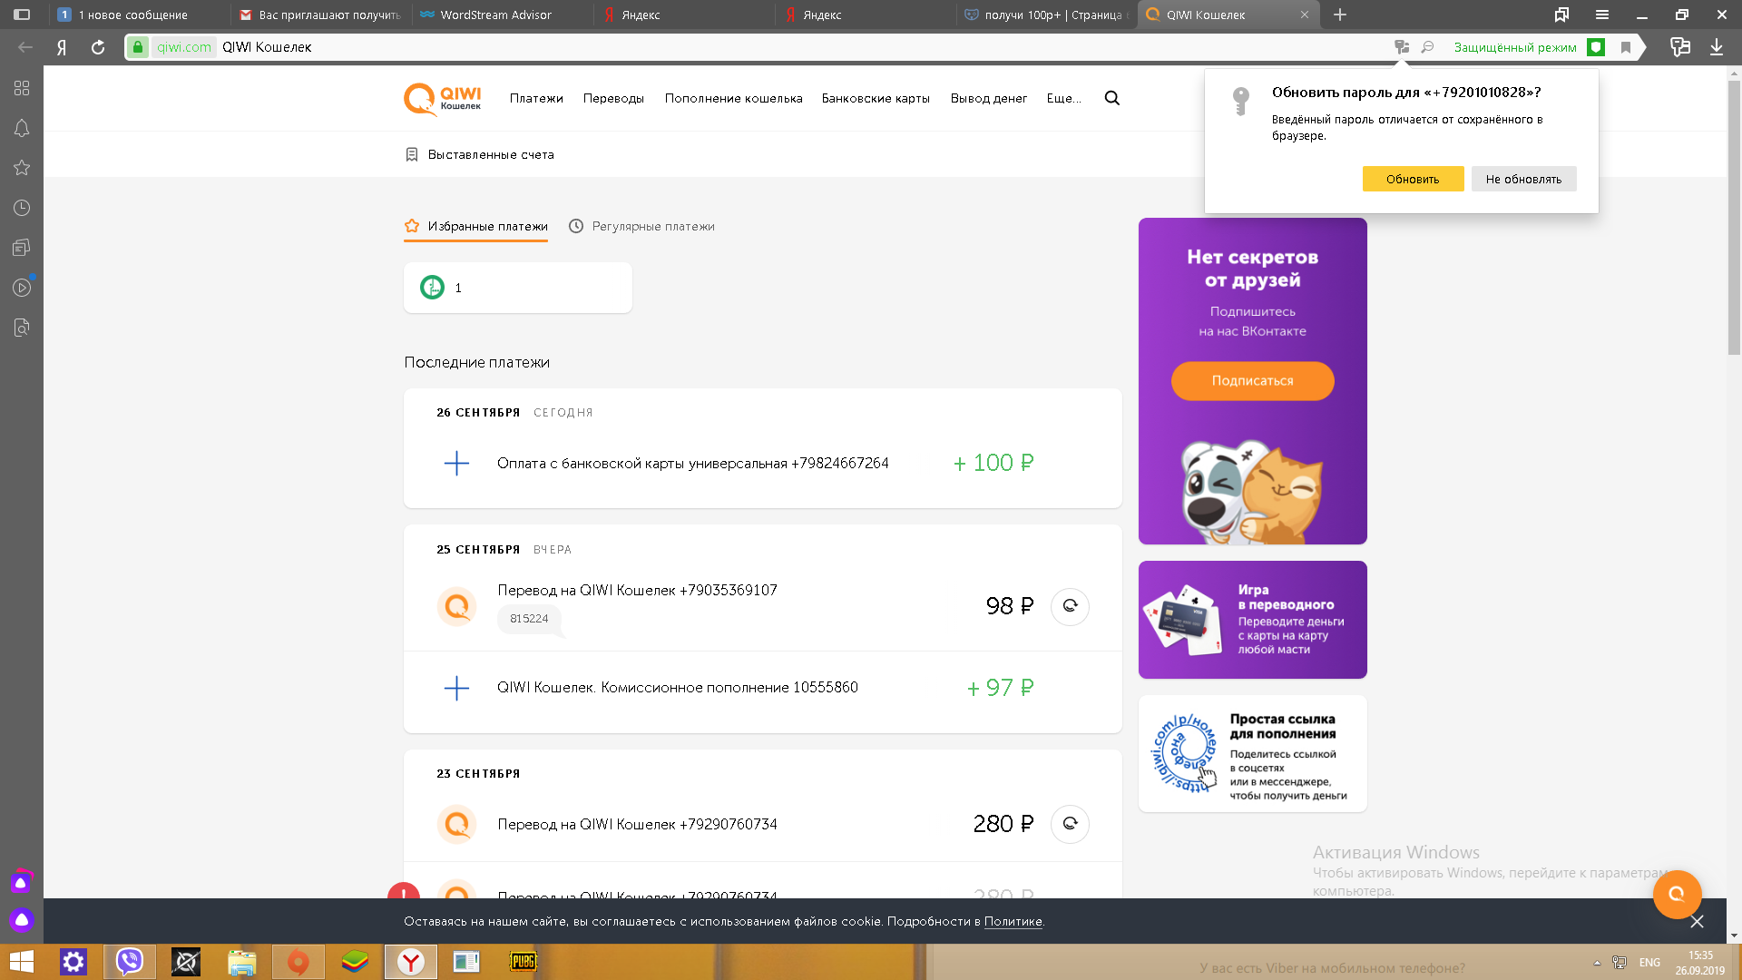Open the Tableau grid icon in sidebar
Image resolution: width=1742 pixels, height=980 pixels.
click(22, 88)
